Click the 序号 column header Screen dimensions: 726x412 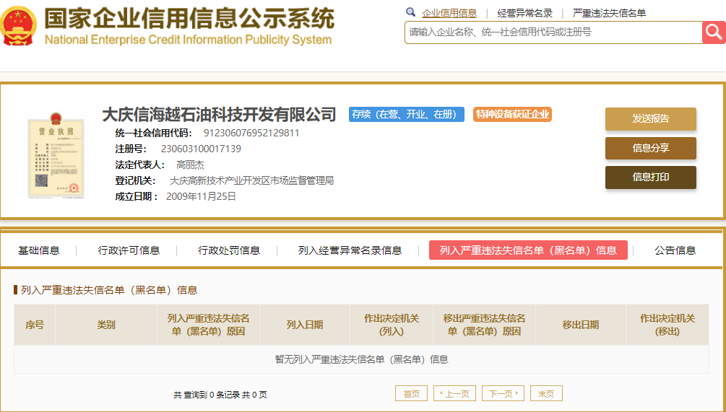point(35,325)
